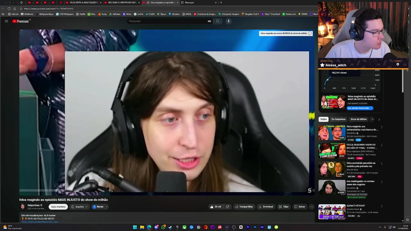The image size is (411, 231).
Task: Open File Explorer from the taskbar
Action: pos(142,227)
